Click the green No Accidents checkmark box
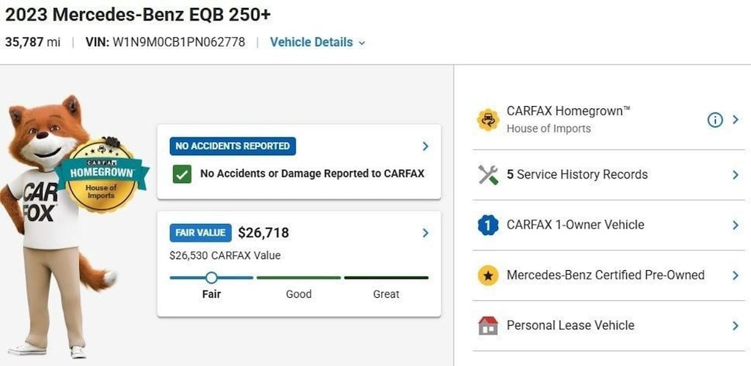The width and height of the screenshot is (751, 366). pos(182,174)
